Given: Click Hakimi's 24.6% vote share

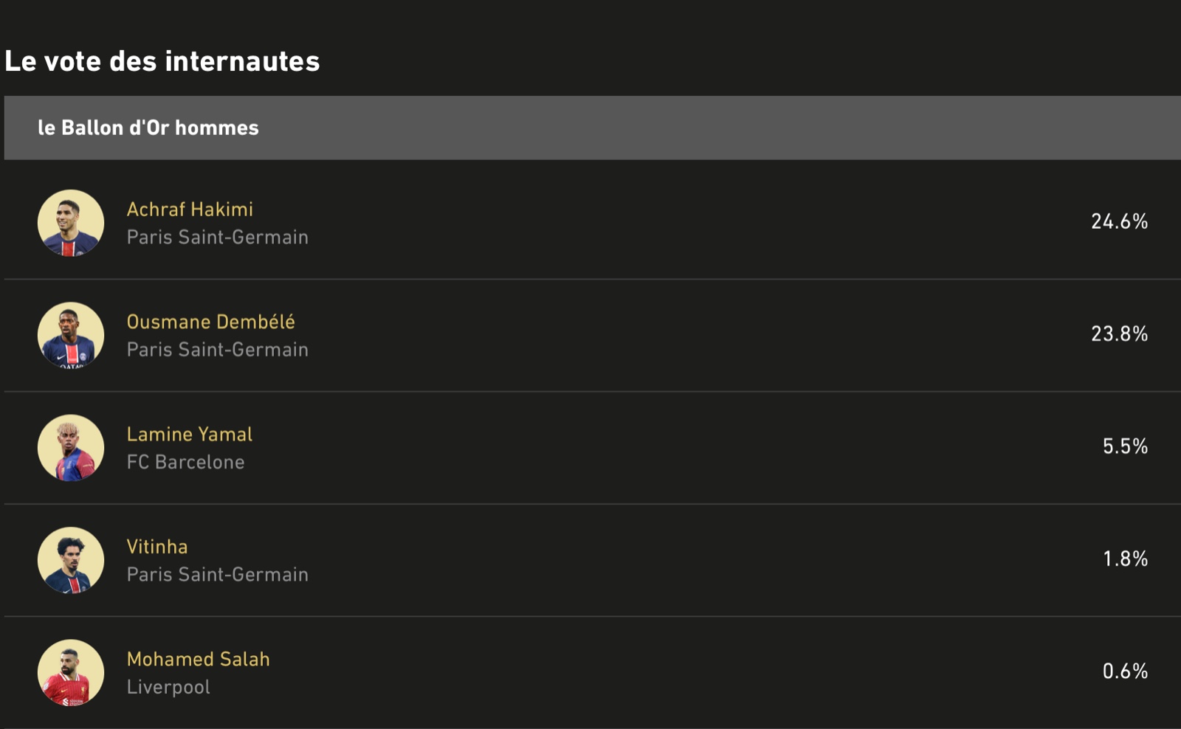Looking at the screenshot, I should [1119, 221].
